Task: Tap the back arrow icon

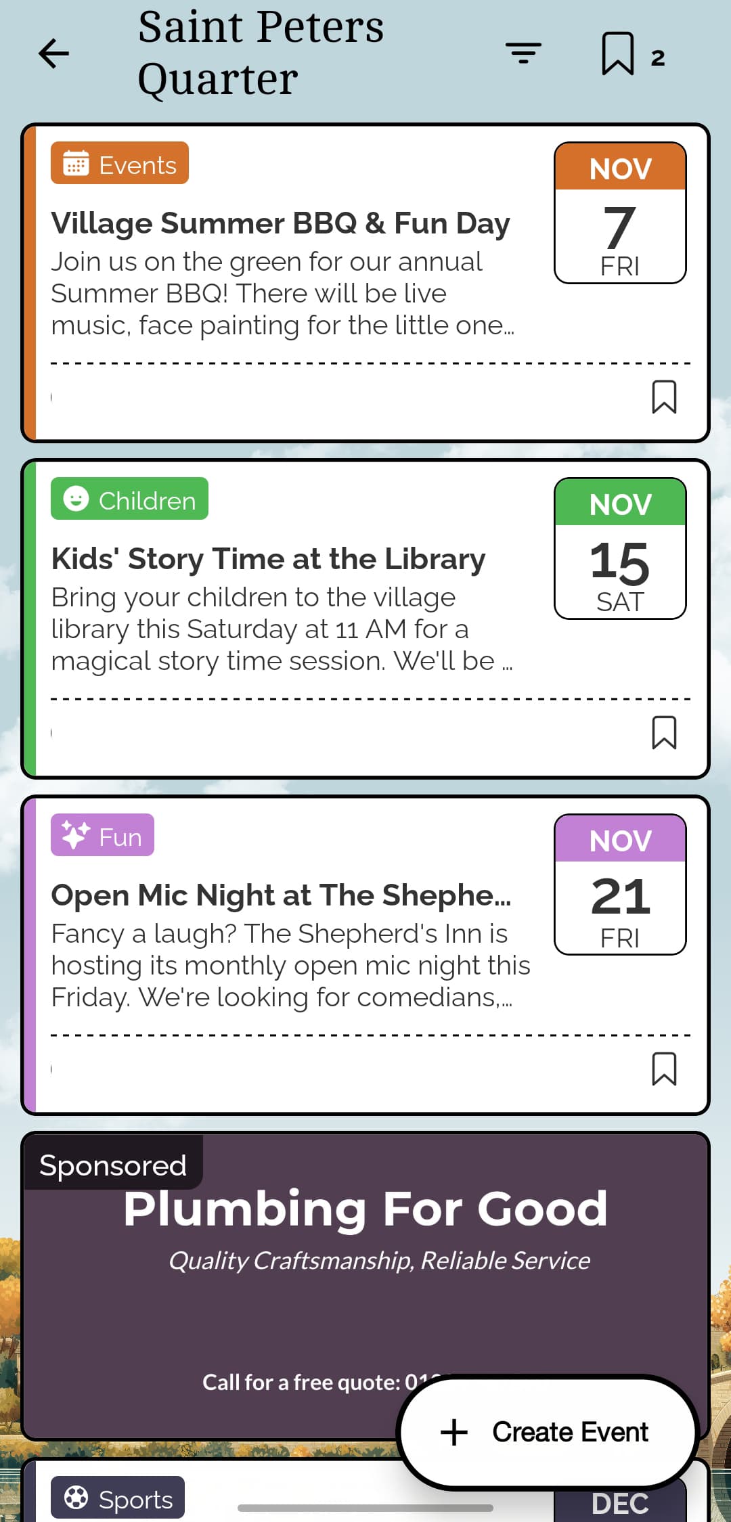Action: point(54,53)
